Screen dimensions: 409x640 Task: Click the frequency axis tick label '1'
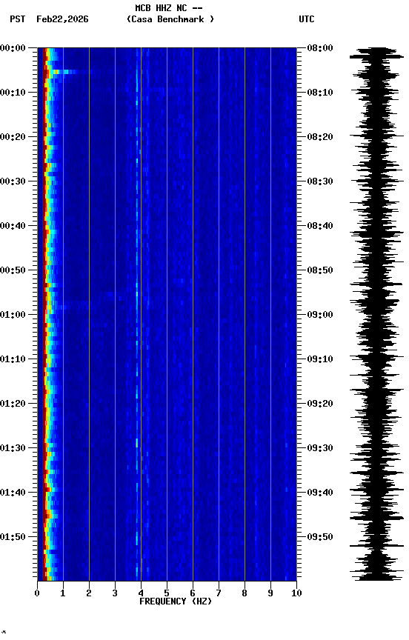pyautogui.click(x=63, y=593)
